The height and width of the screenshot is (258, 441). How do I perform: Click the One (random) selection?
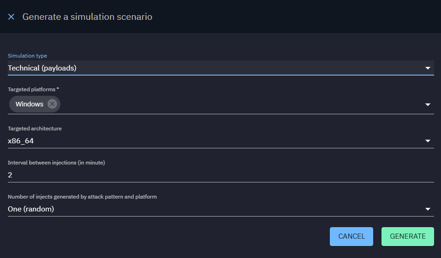31,209
